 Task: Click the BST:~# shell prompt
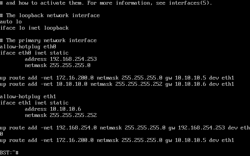(x=9, y=152)
